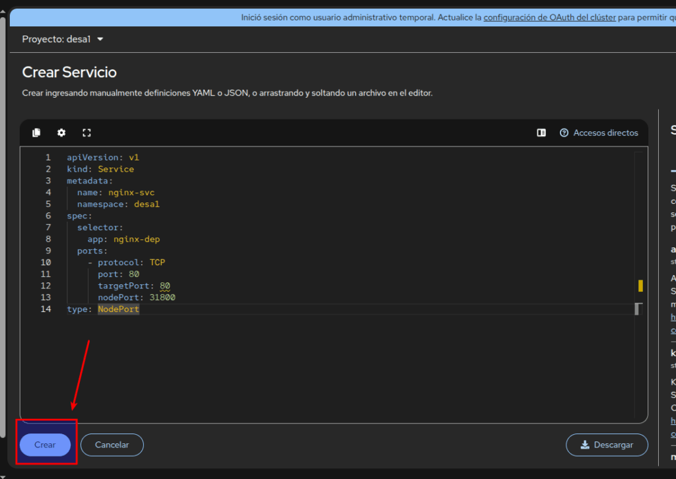Click the question mark help icon
Screen dimensions: 676x479
pos(564,133)
